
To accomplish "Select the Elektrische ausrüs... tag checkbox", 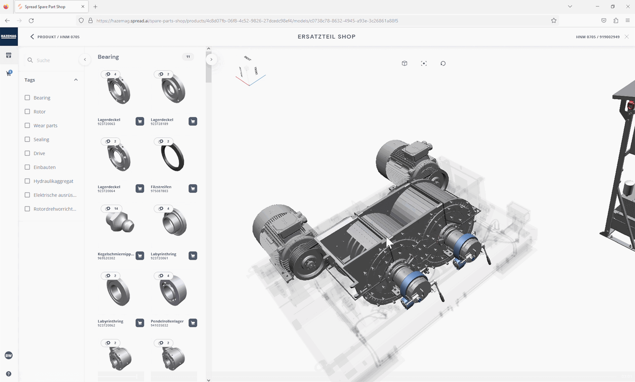I will (27, 195).
